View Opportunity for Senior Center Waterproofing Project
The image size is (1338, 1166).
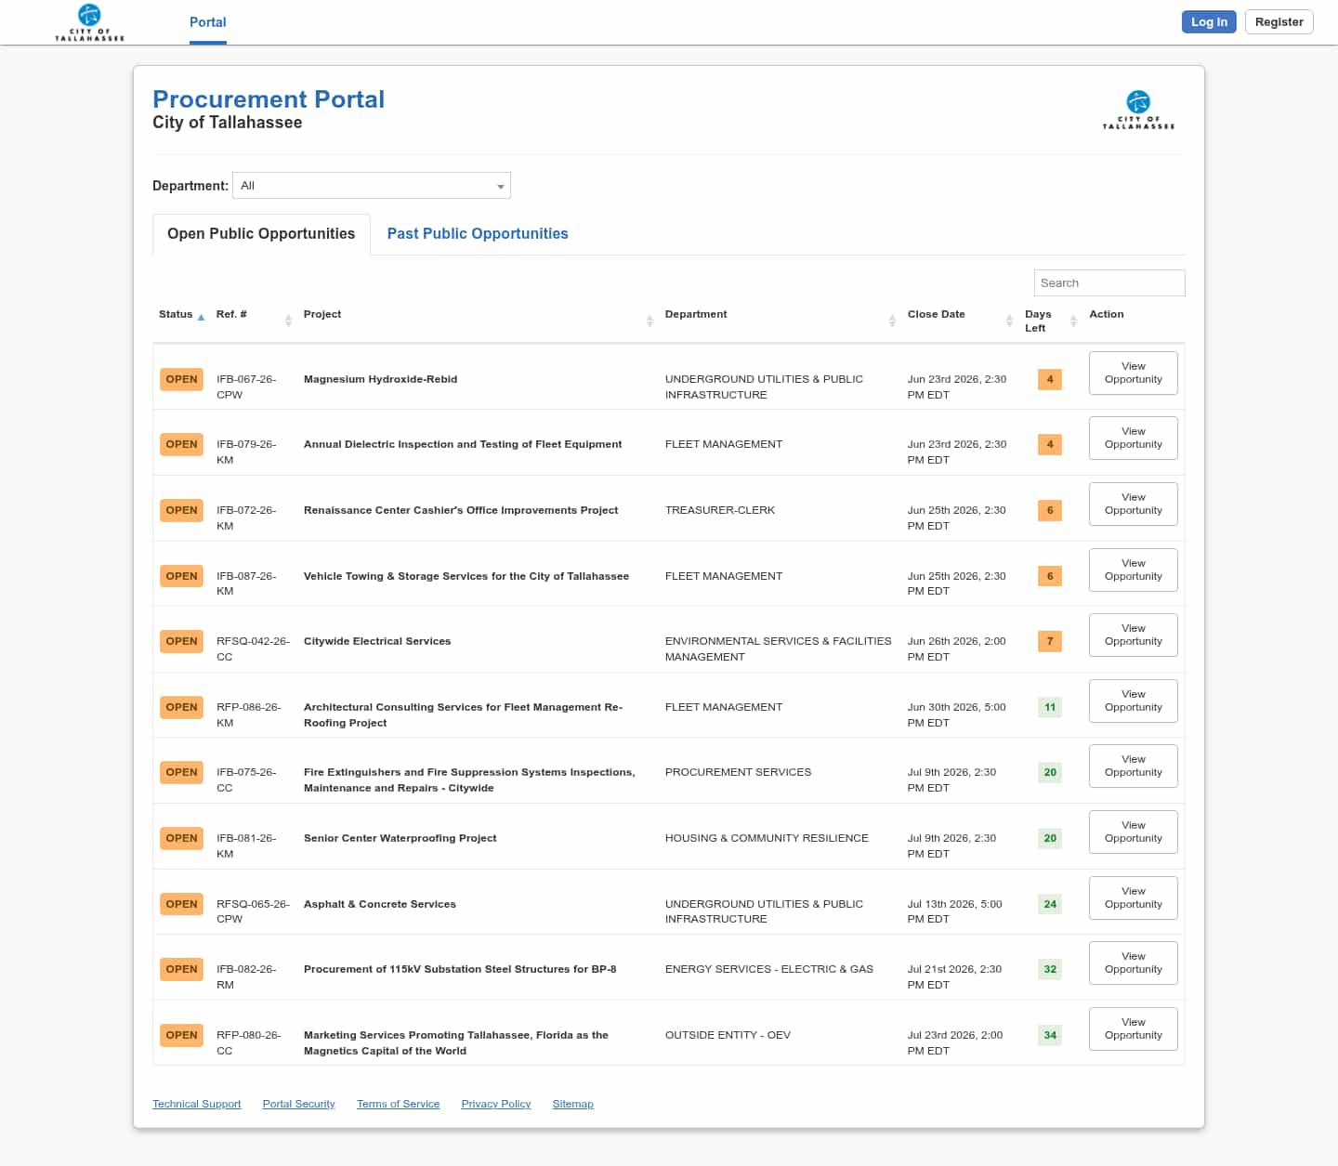click(x=1134, y=832)
